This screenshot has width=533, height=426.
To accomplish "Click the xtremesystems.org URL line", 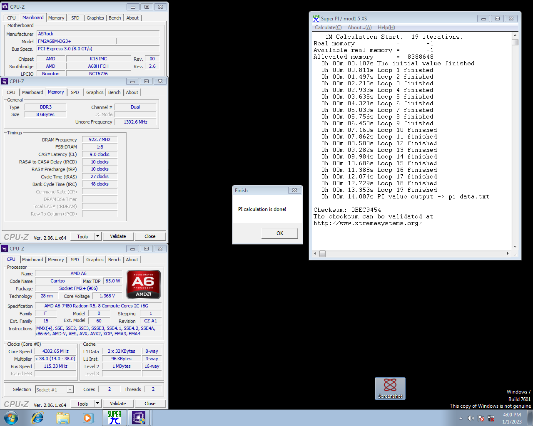I will click(368, 223).
